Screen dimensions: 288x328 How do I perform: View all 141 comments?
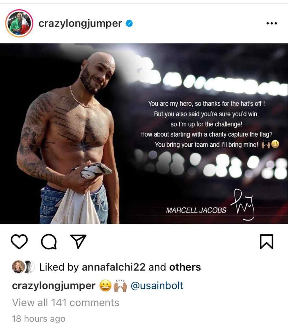(66, 303)
